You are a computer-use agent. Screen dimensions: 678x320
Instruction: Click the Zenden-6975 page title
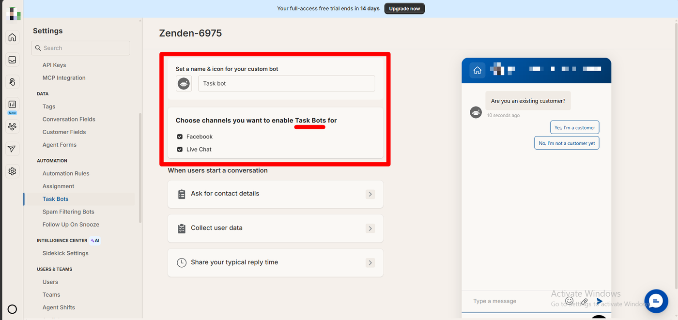coord(190,33)
